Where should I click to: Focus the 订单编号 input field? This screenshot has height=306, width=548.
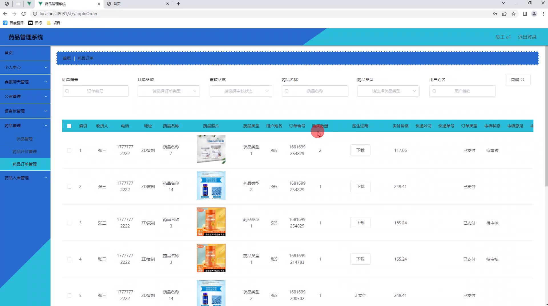click(x=95, y=91)
